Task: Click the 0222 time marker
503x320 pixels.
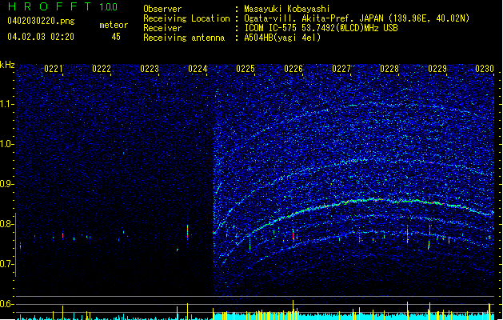Action: pos(102,69)
